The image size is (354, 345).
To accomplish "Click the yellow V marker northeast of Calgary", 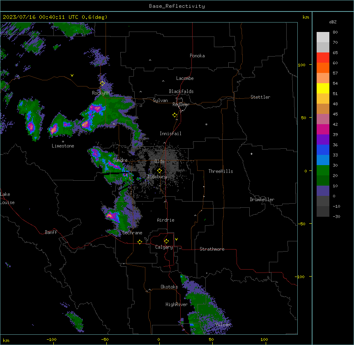I will (x=176, y=239).
